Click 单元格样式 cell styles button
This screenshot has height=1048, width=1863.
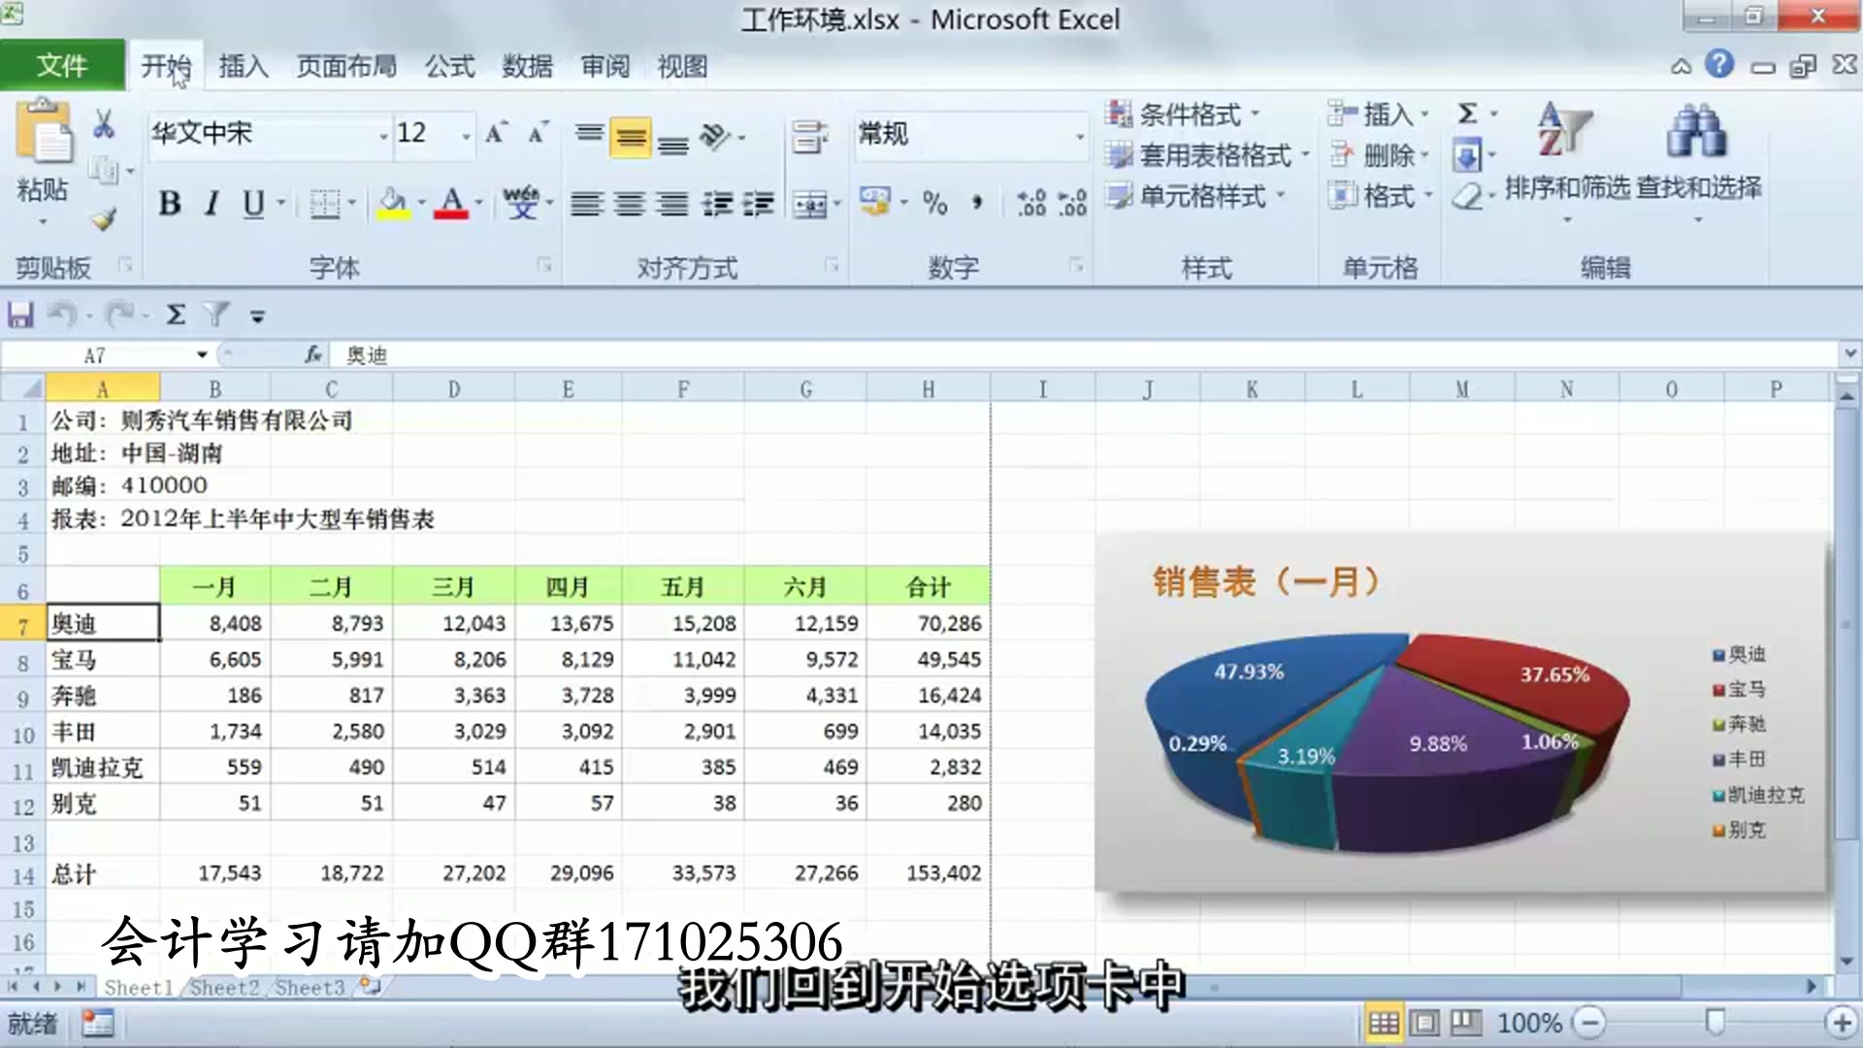1200,196
